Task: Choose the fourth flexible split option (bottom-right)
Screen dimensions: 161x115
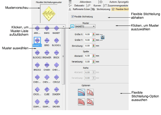Action: click(90, 102)
